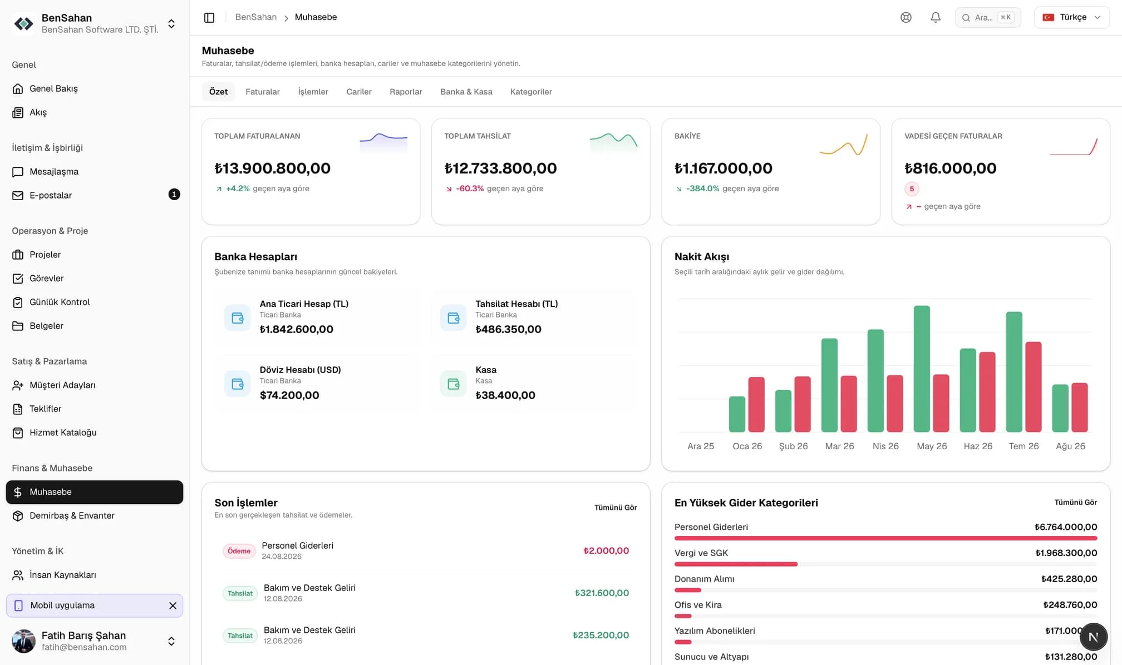The height and width of the screenshot is (665, 1122).
Task: Click the $74.200,00 USD balance
Action: tap(289, 395)
